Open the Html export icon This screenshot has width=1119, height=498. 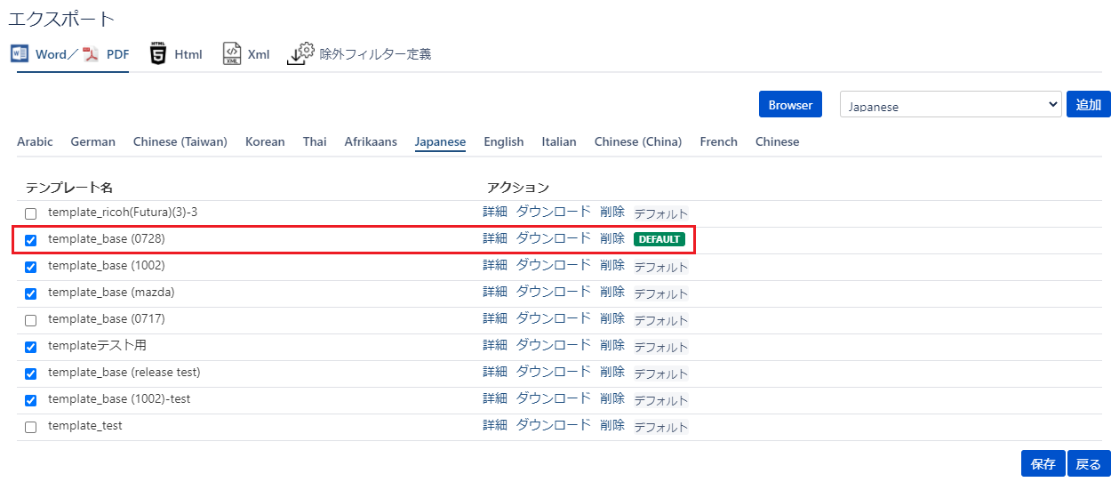(x=158, y=54)
